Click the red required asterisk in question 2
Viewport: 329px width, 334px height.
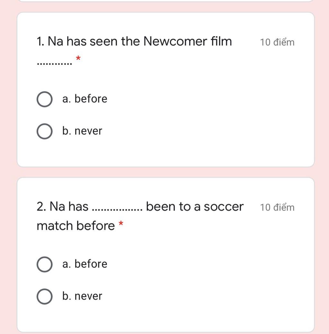(x=121, y=224)
